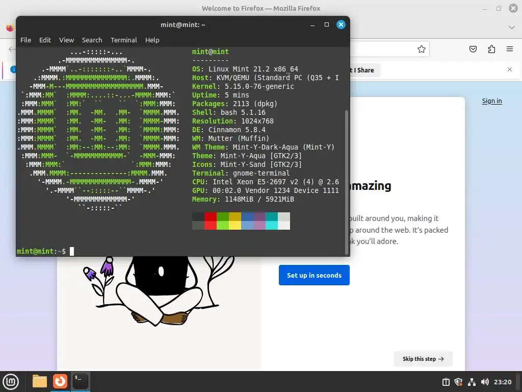Screen dimensions: 522x392
Task: Click the Shell: bash 5.1.16 line
Action: pyautogui.click(x=229, y=112)
